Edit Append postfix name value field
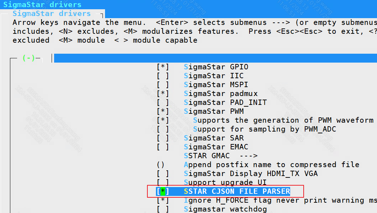 pyautogui.click(x=160, y=165)
